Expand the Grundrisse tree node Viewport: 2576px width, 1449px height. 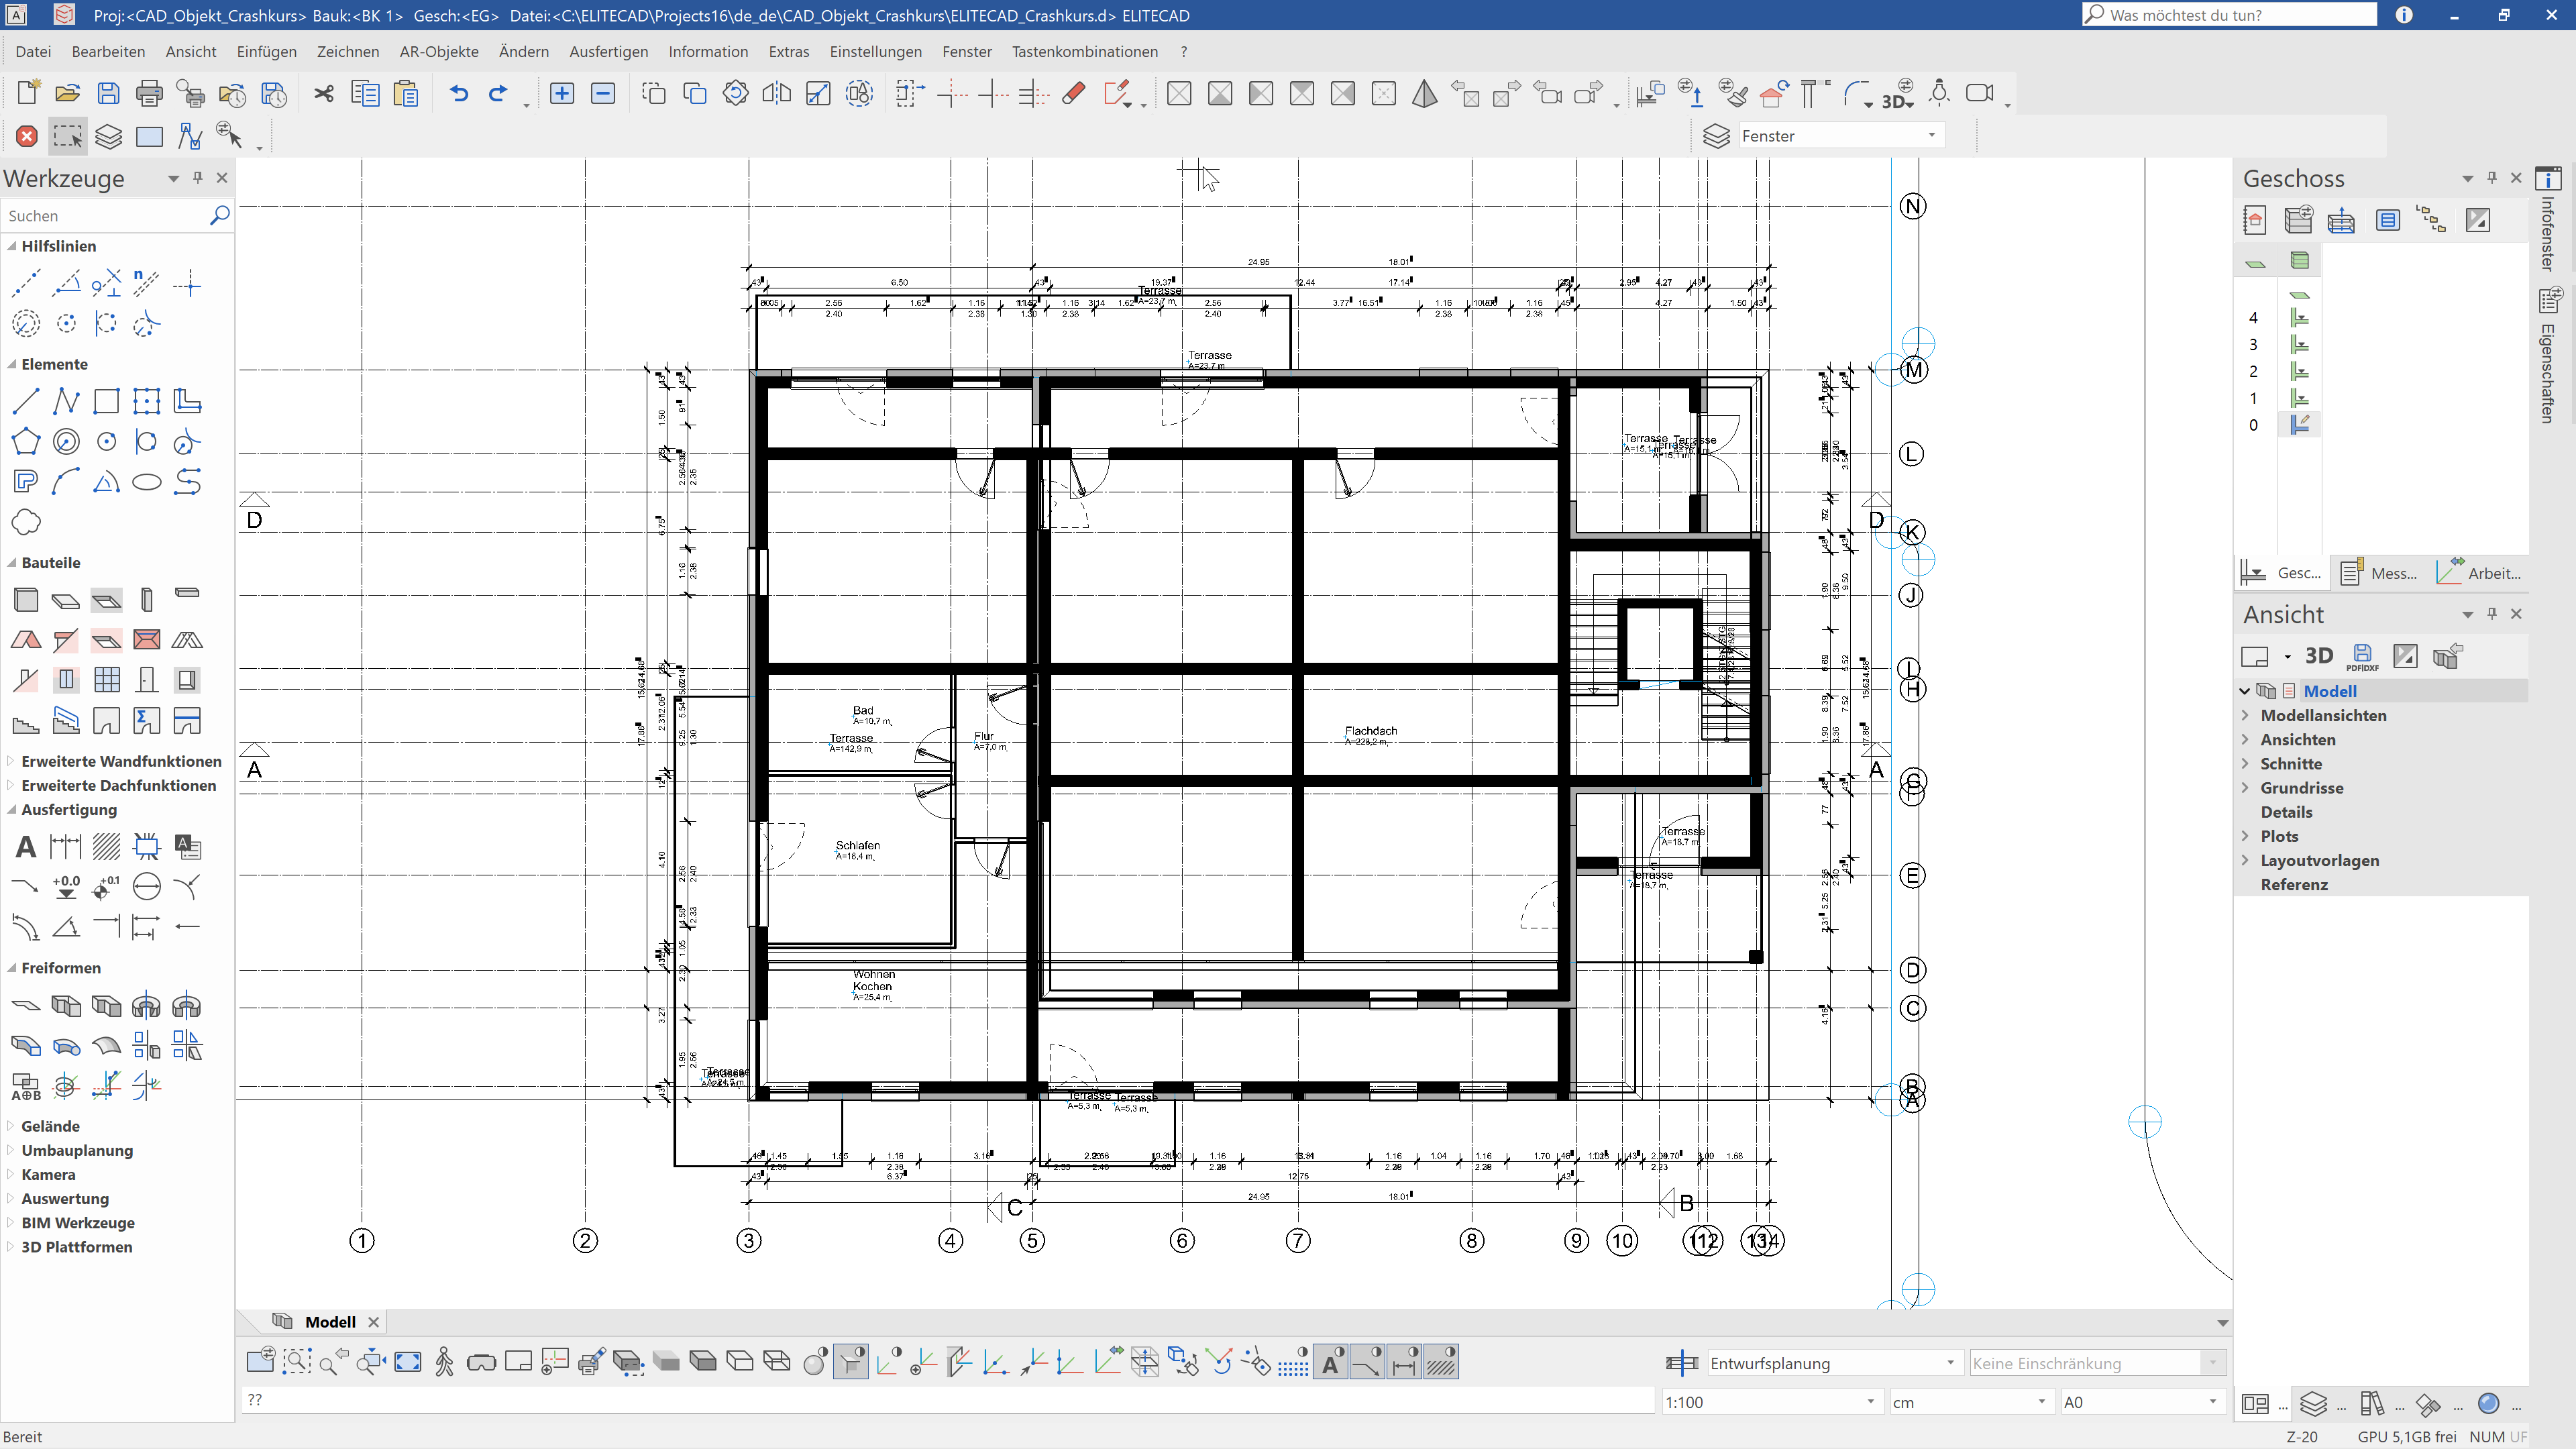2245,788
